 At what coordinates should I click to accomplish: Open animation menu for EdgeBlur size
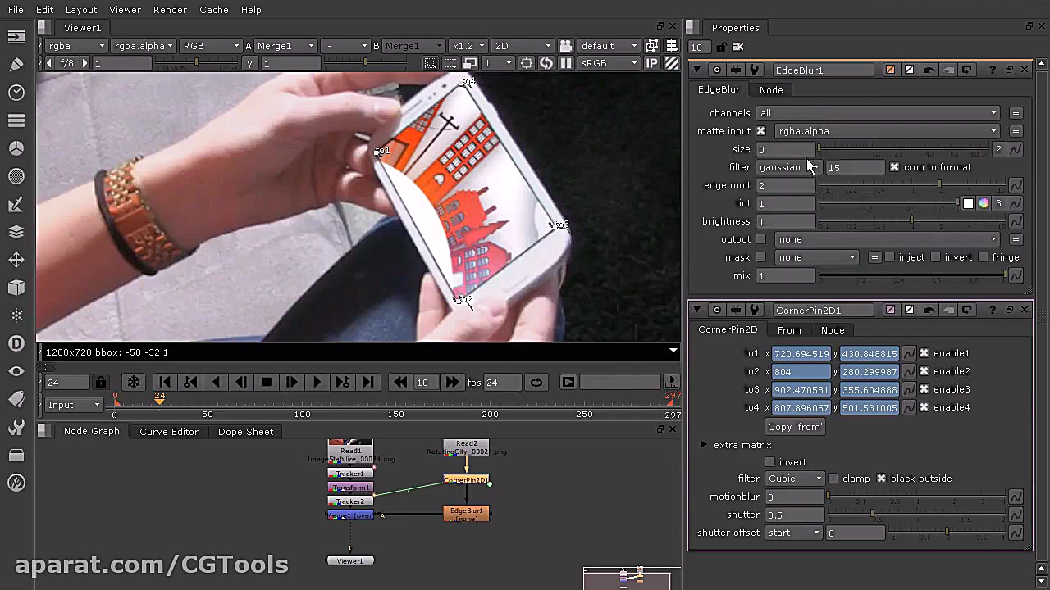[1016, 149]
